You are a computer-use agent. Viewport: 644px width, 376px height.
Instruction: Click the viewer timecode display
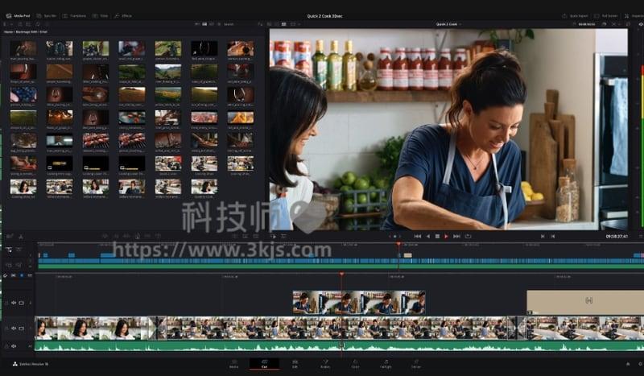[x=617, y=236]
